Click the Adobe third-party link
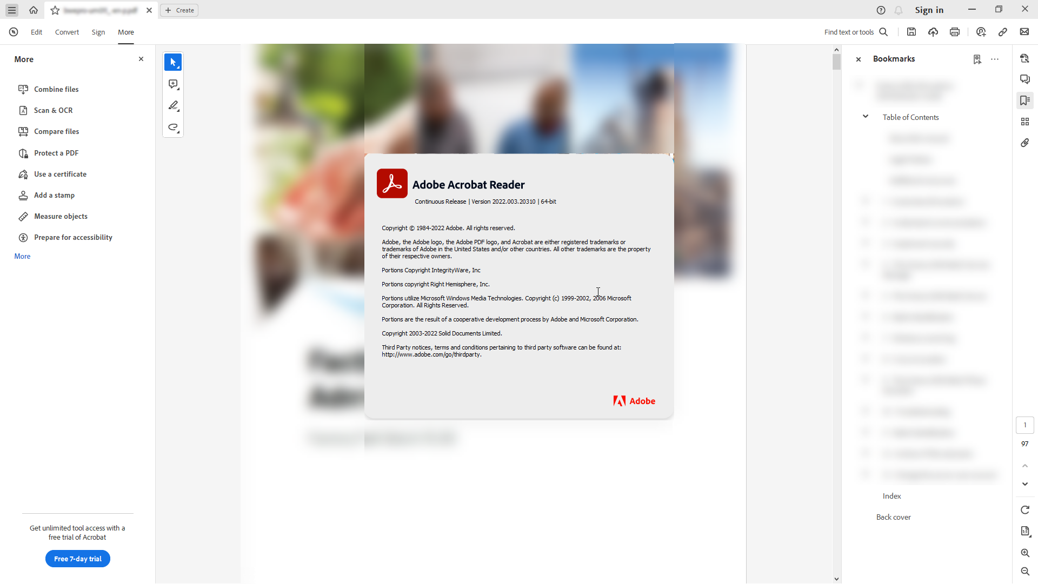1038x584 pixels. (x=431, y=354)
